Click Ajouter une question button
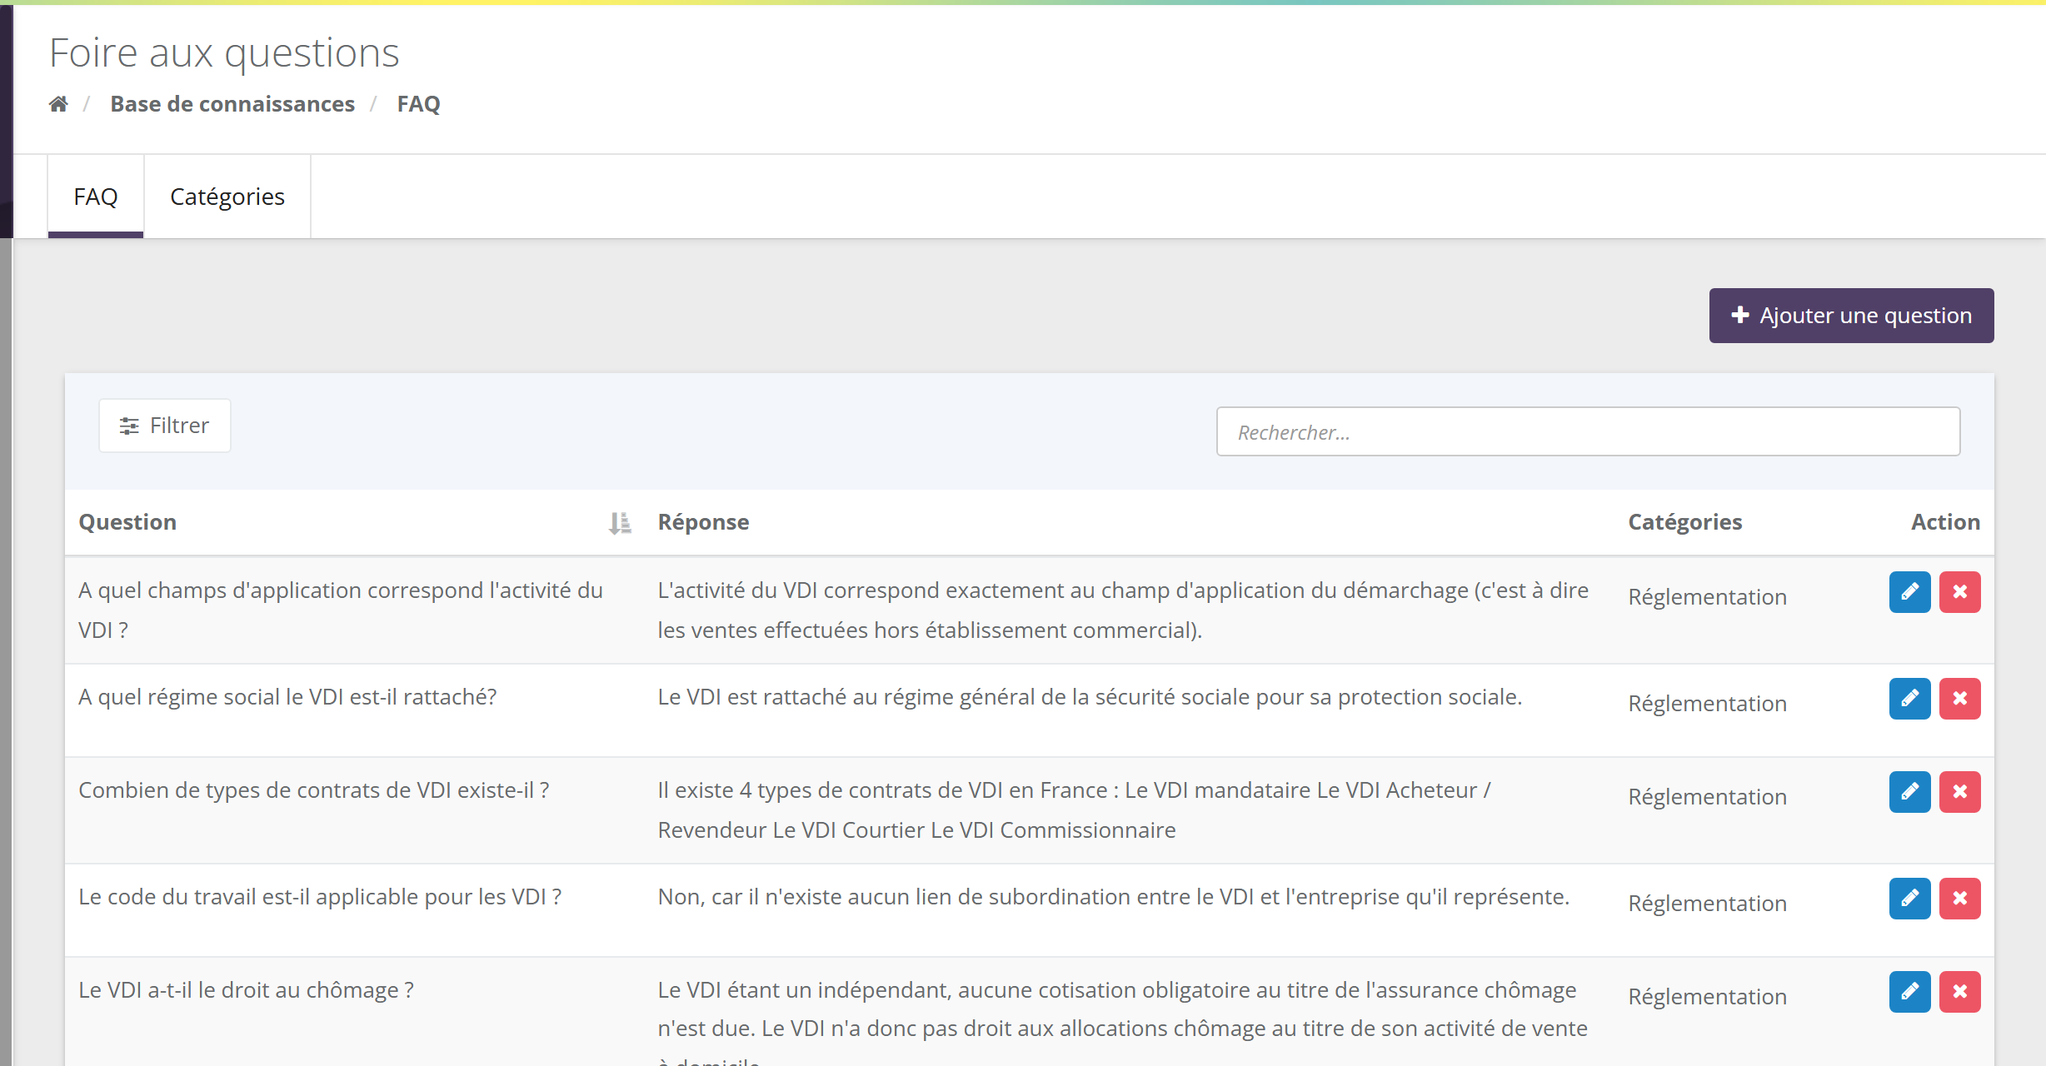The image size is (2046, 1066). 1851,316
